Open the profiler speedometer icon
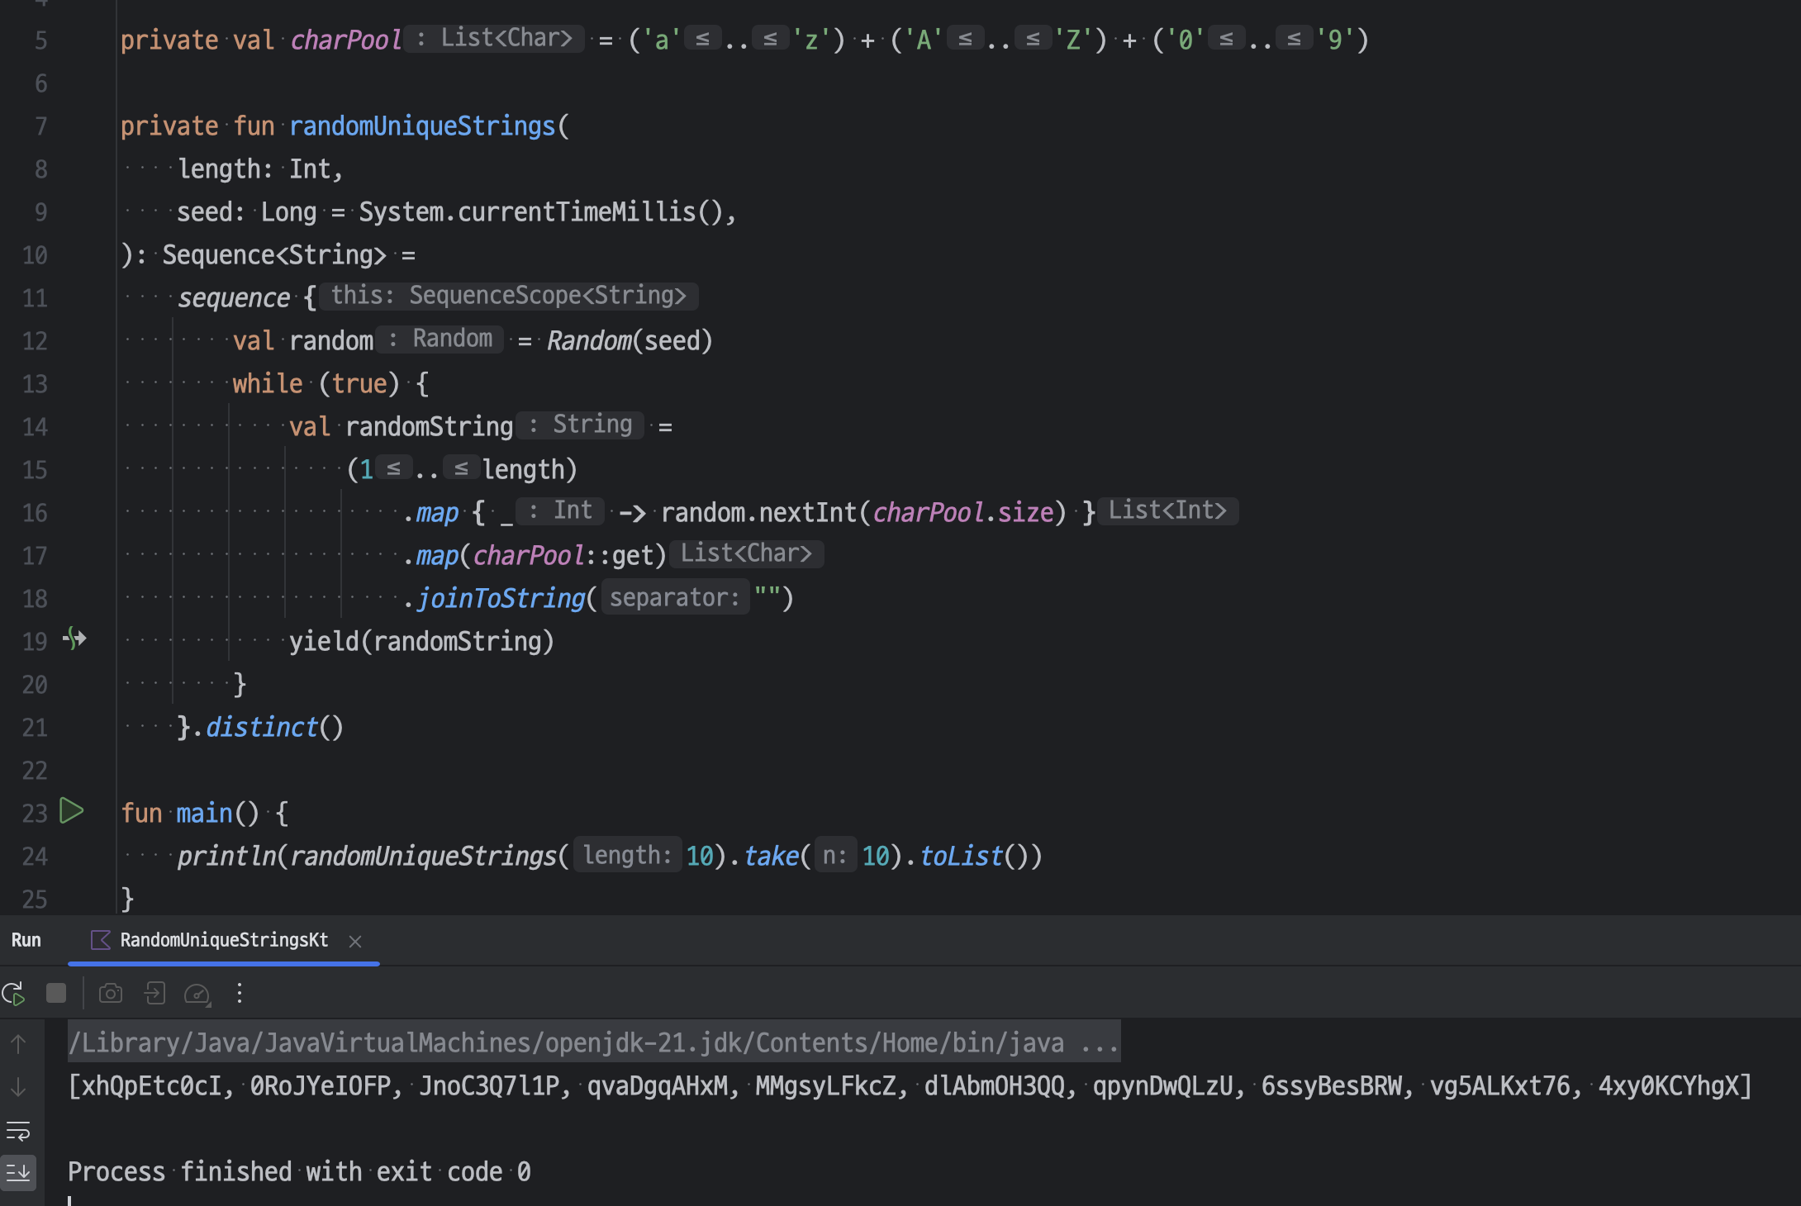The width and height of the screenshot is (1801, 1206). click(197, 994)
